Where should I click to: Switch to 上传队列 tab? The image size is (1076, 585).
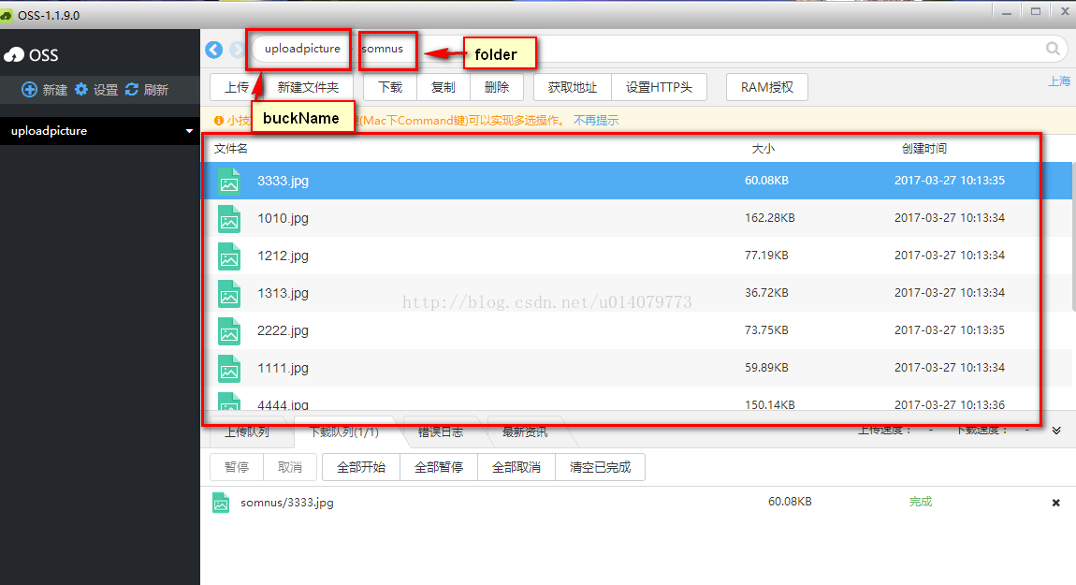tap(247, 431)
